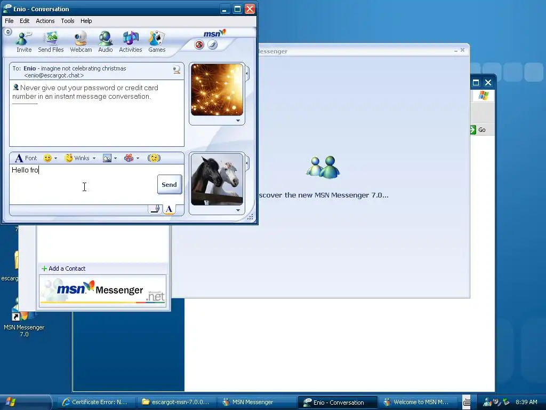Open the Font formatting button
This screenshot has width=546, height=410.
tap(26, 158)
